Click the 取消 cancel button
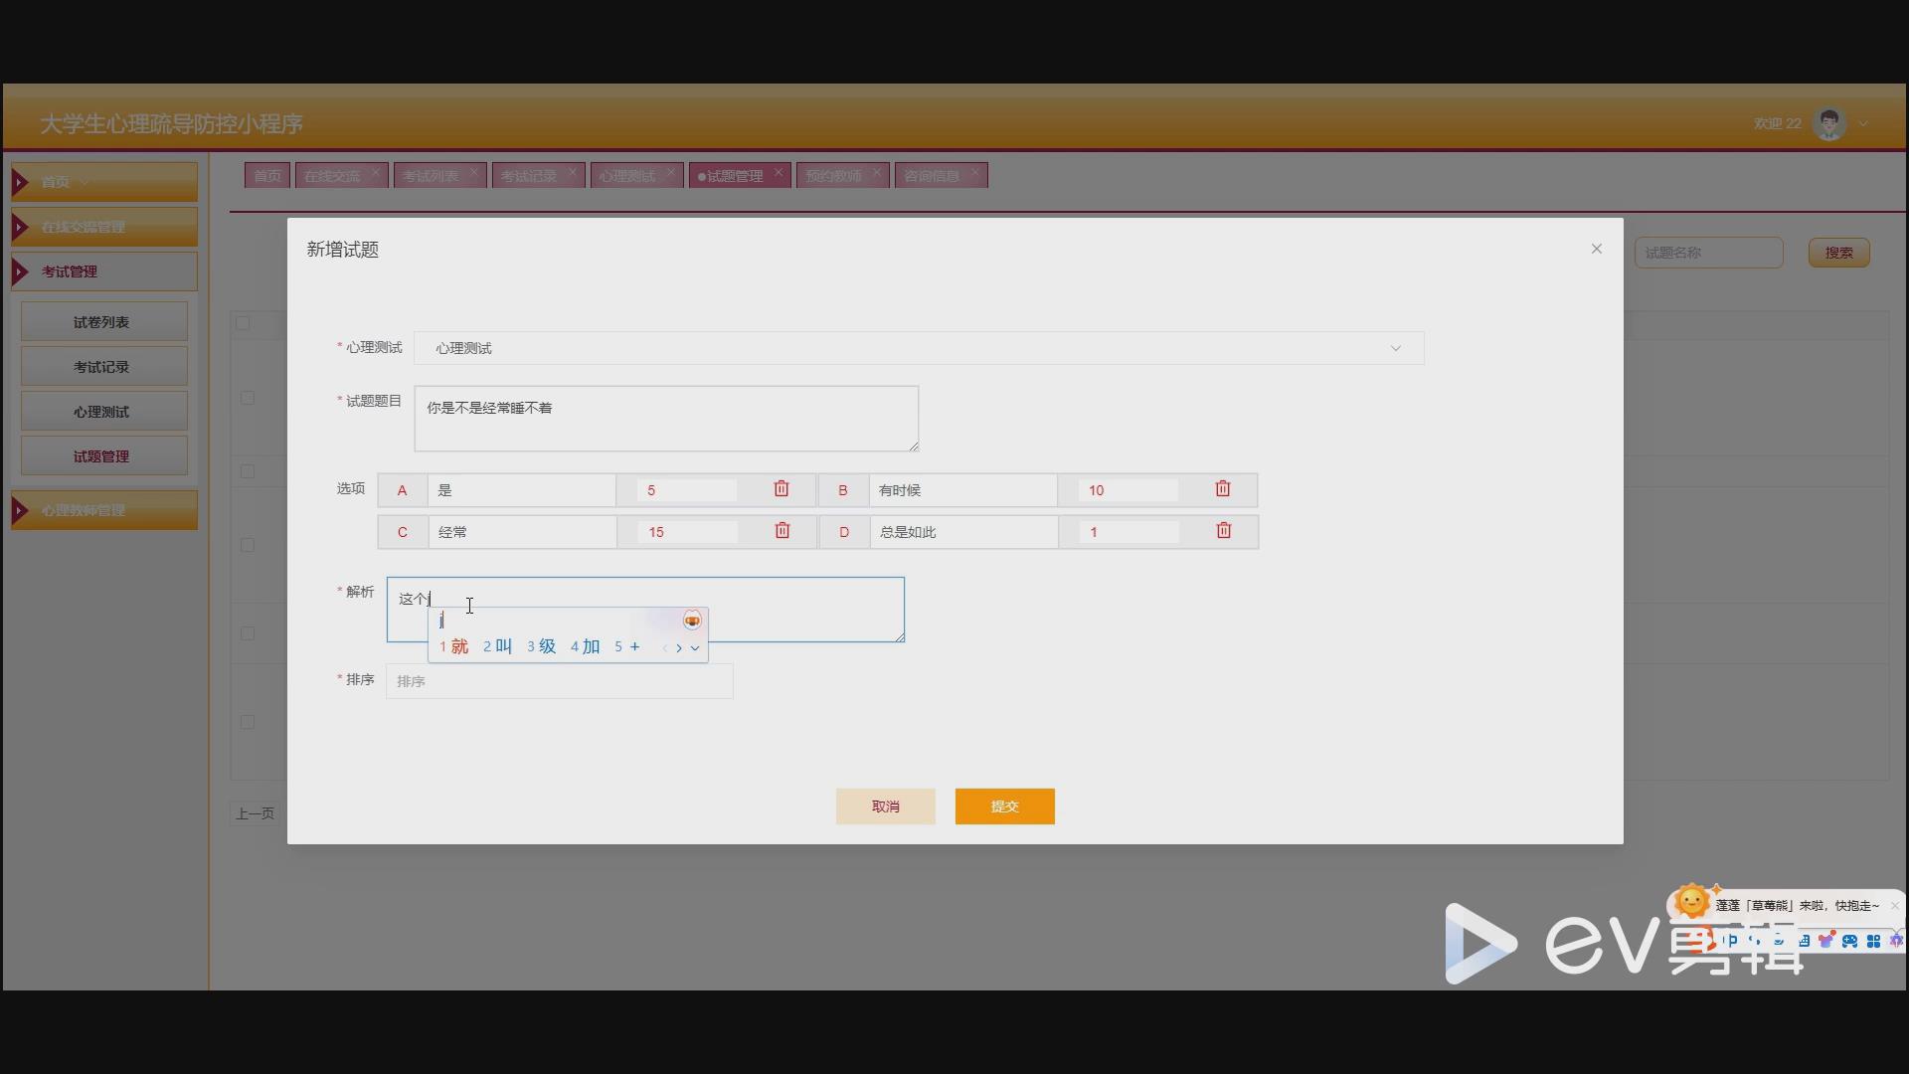1909x1074 pixels. 886,806
